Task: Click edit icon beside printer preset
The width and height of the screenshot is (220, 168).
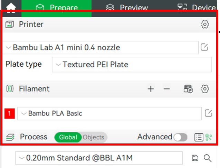Action: point(204,47)
